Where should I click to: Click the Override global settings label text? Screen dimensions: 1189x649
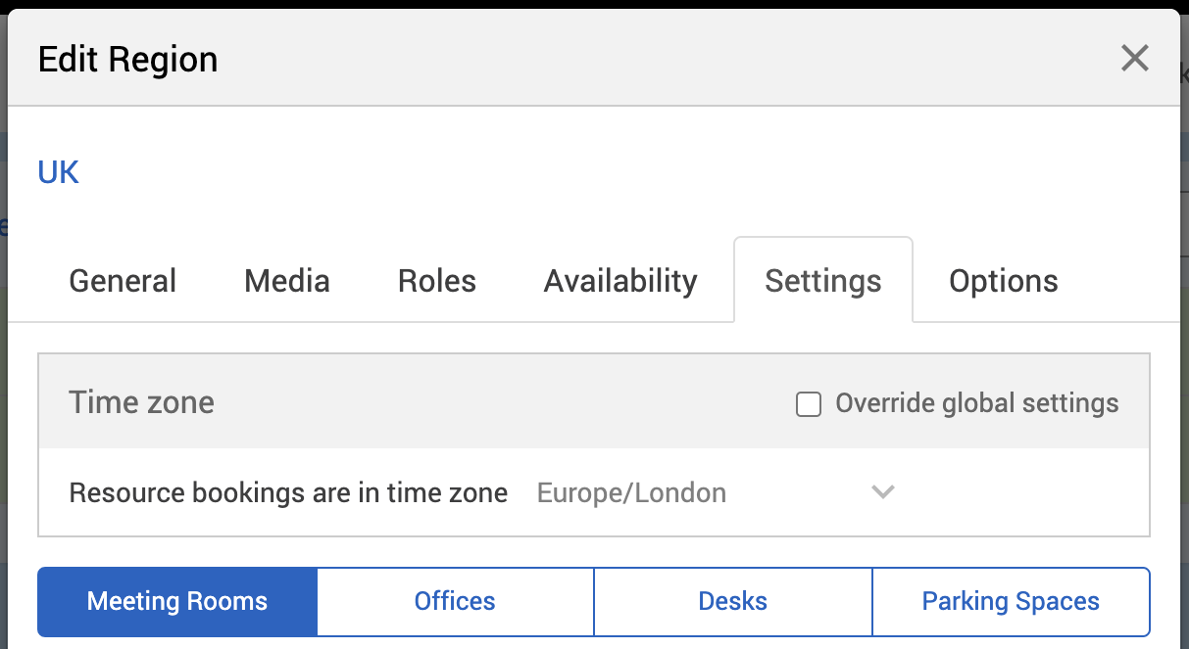[976, 403]
